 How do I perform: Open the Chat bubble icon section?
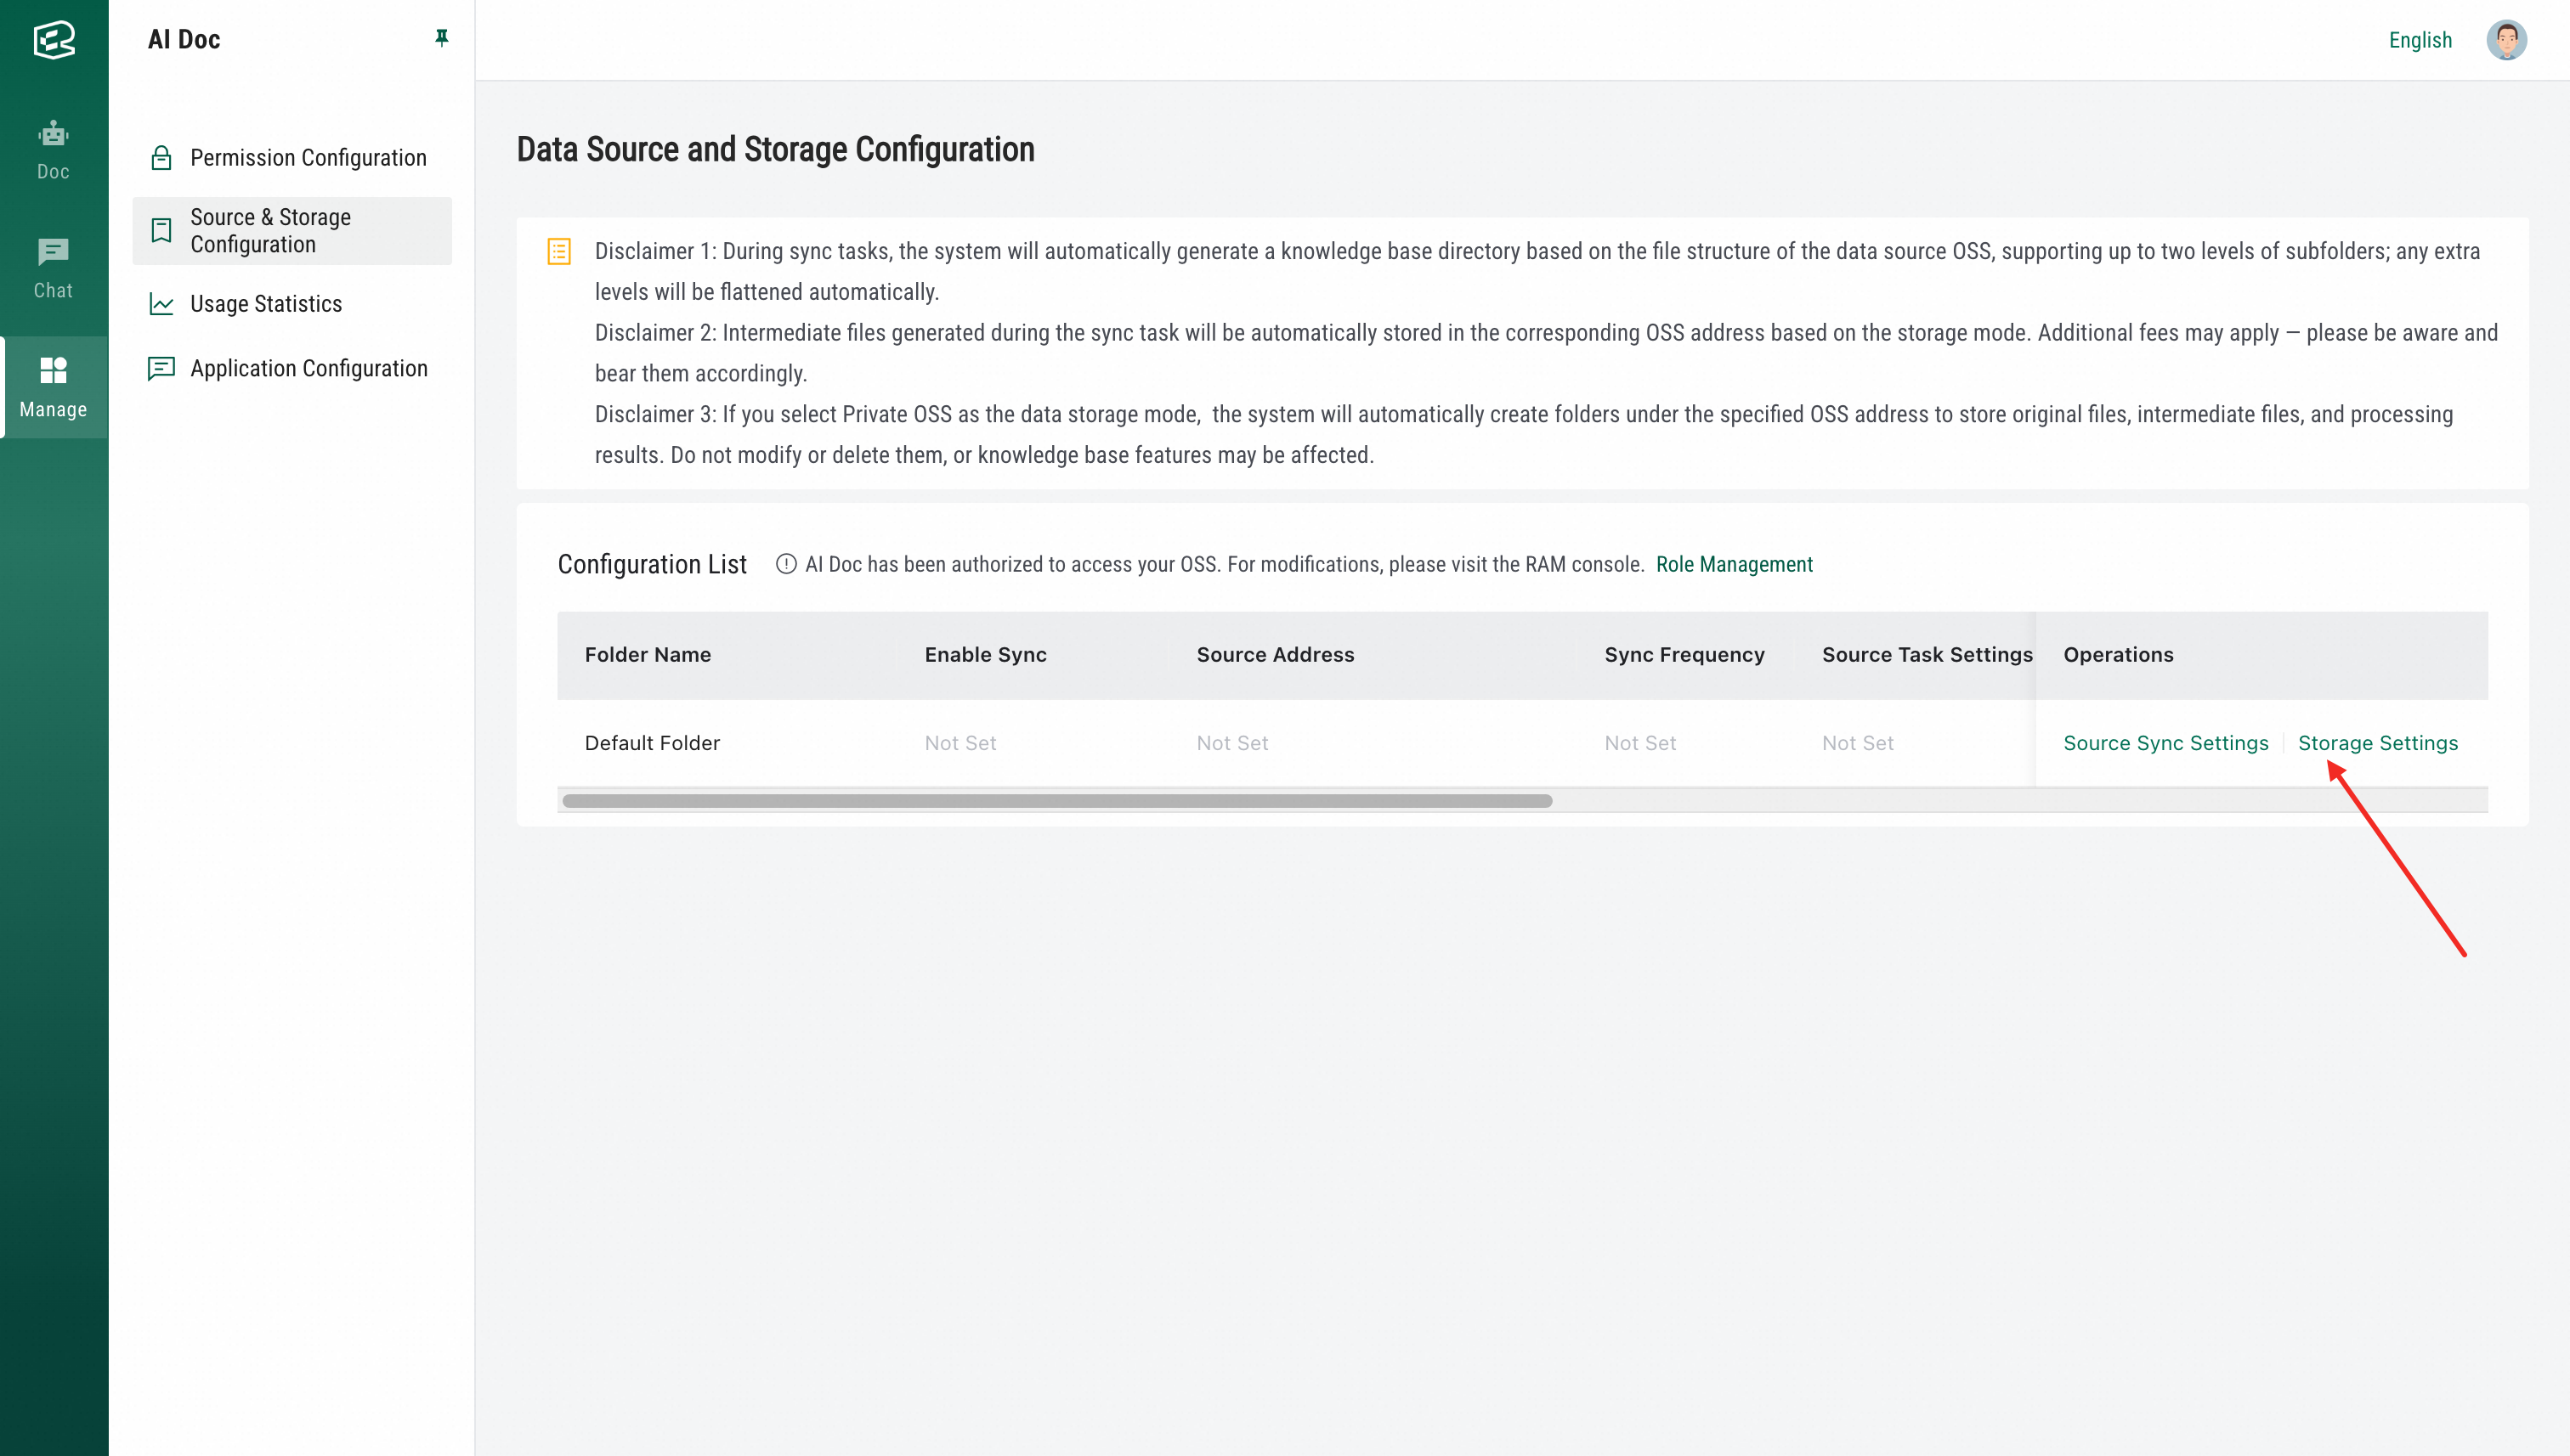(53, 252)
